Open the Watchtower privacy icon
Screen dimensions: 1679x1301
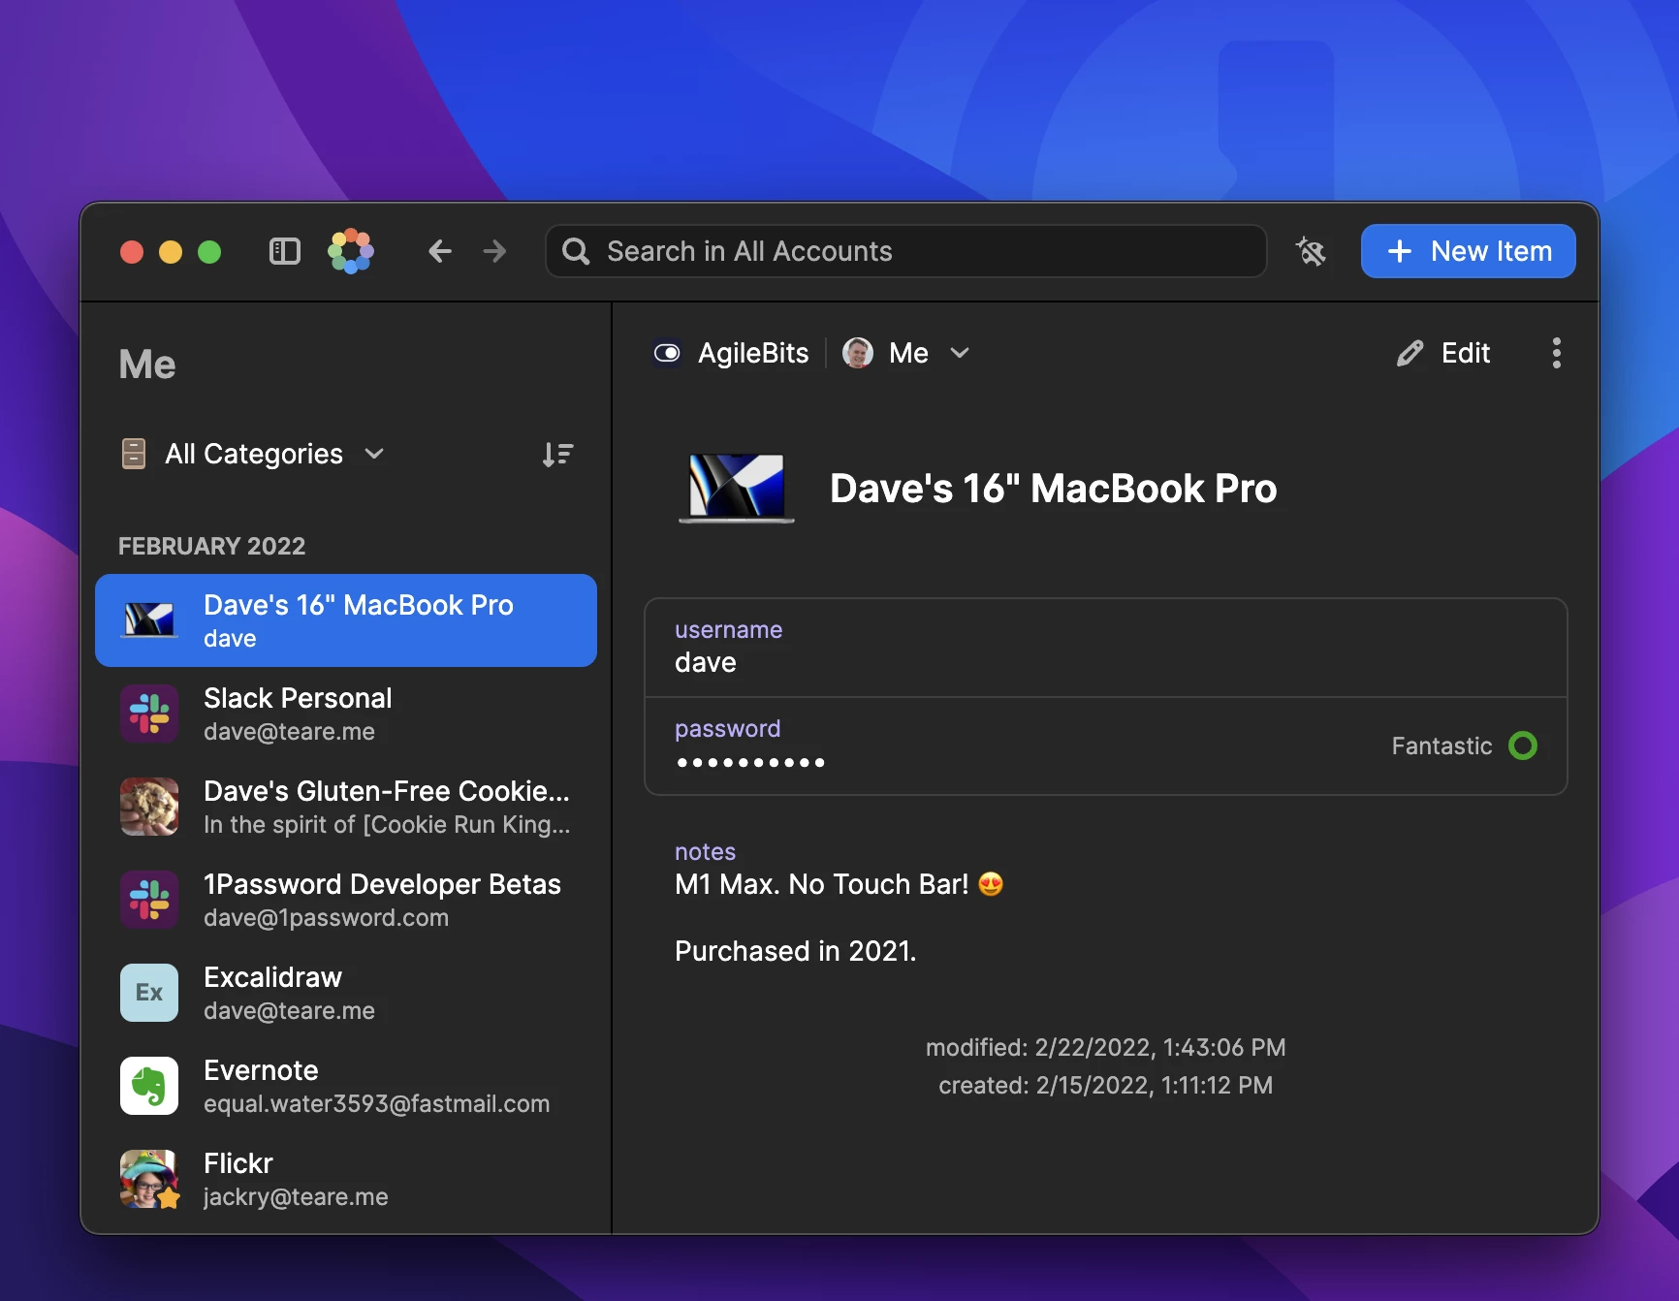(x=1311, y=252)
